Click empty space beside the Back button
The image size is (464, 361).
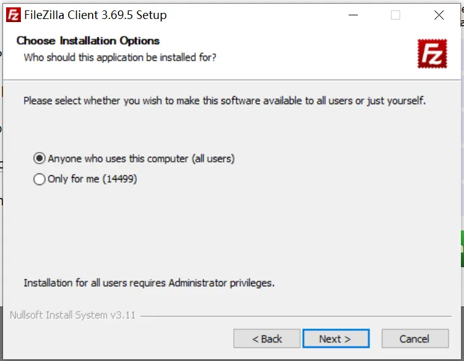tap(123, 338)
